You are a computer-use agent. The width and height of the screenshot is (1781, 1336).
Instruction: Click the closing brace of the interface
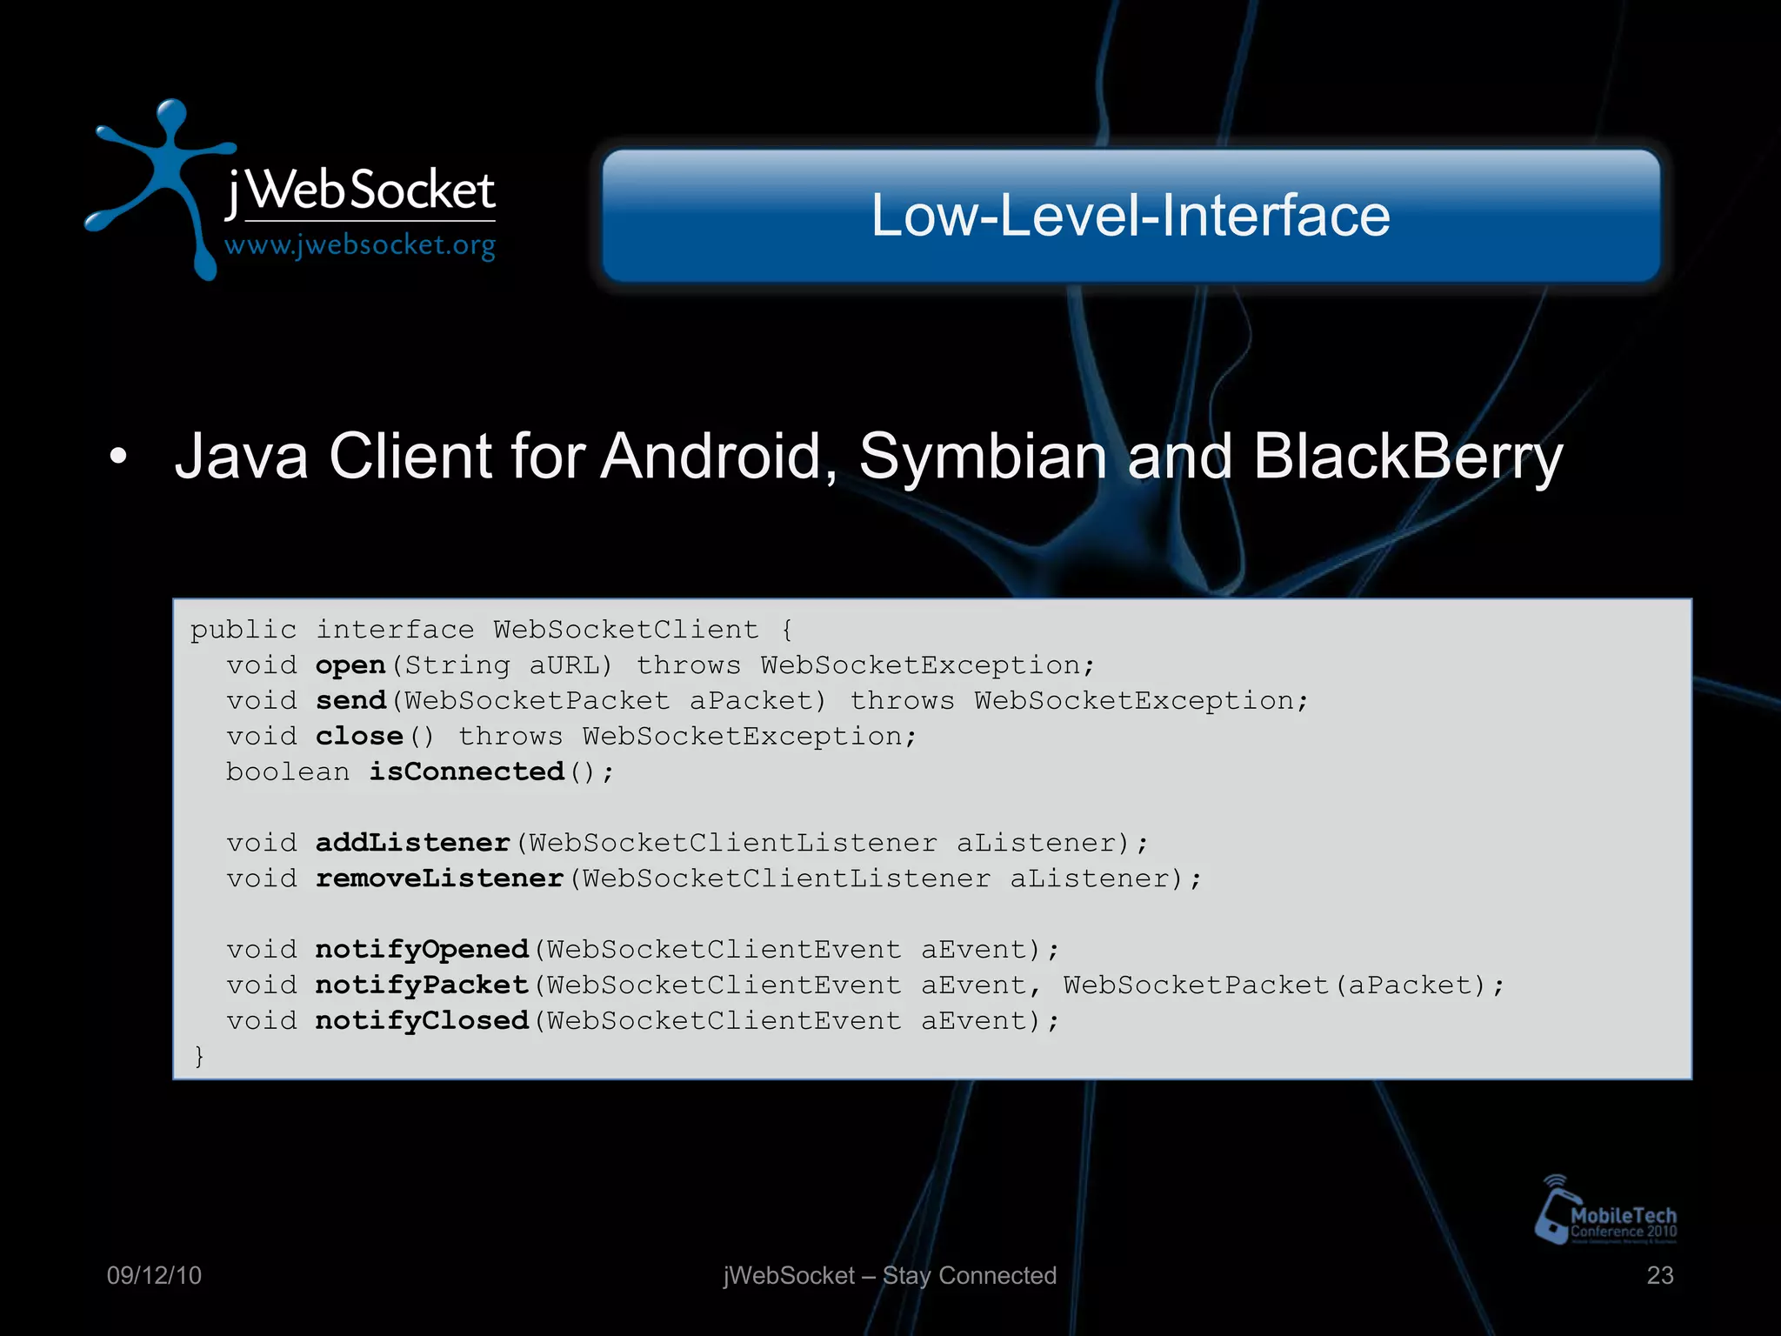coord(199,1056)
